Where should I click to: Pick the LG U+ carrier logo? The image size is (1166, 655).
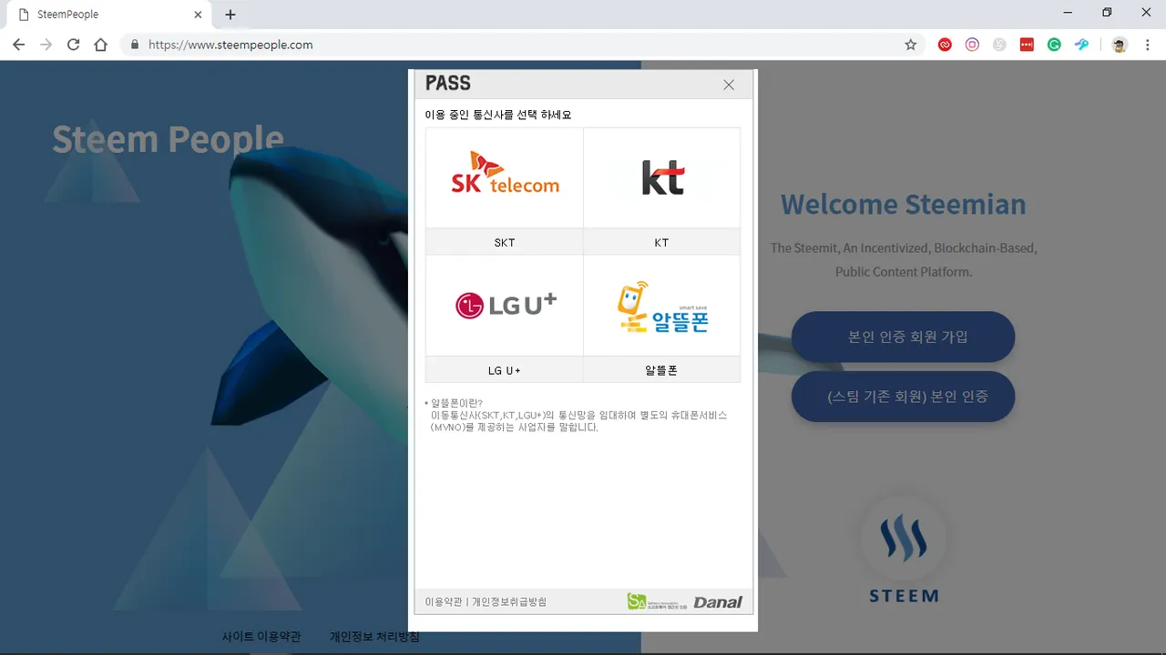pos(505,306)
